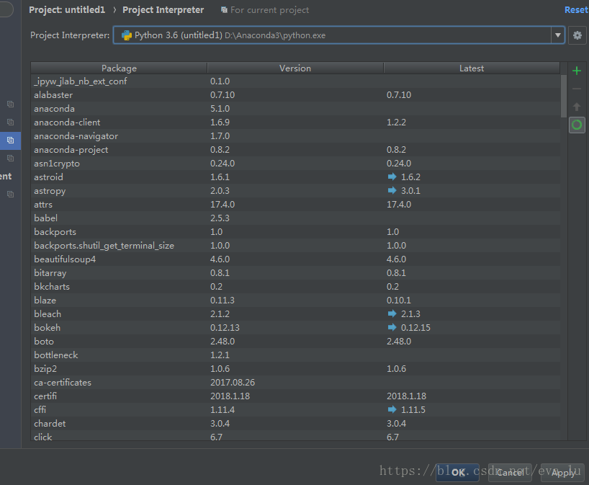Select the babel package row
The width and height of the screenshot is (589, 485).
tap(295, 218)
